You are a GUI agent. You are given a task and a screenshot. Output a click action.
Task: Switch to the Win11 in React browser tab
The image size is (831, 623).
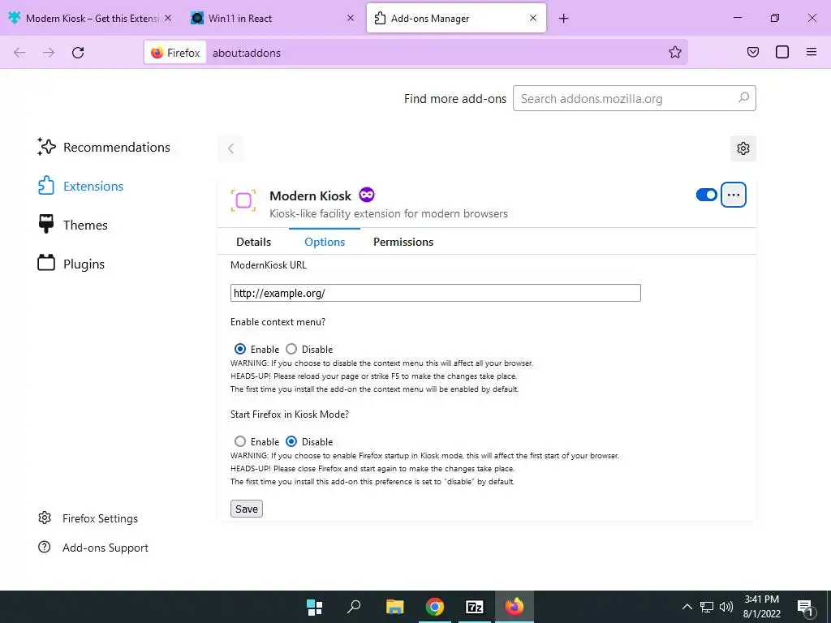[x=273, y=18]
